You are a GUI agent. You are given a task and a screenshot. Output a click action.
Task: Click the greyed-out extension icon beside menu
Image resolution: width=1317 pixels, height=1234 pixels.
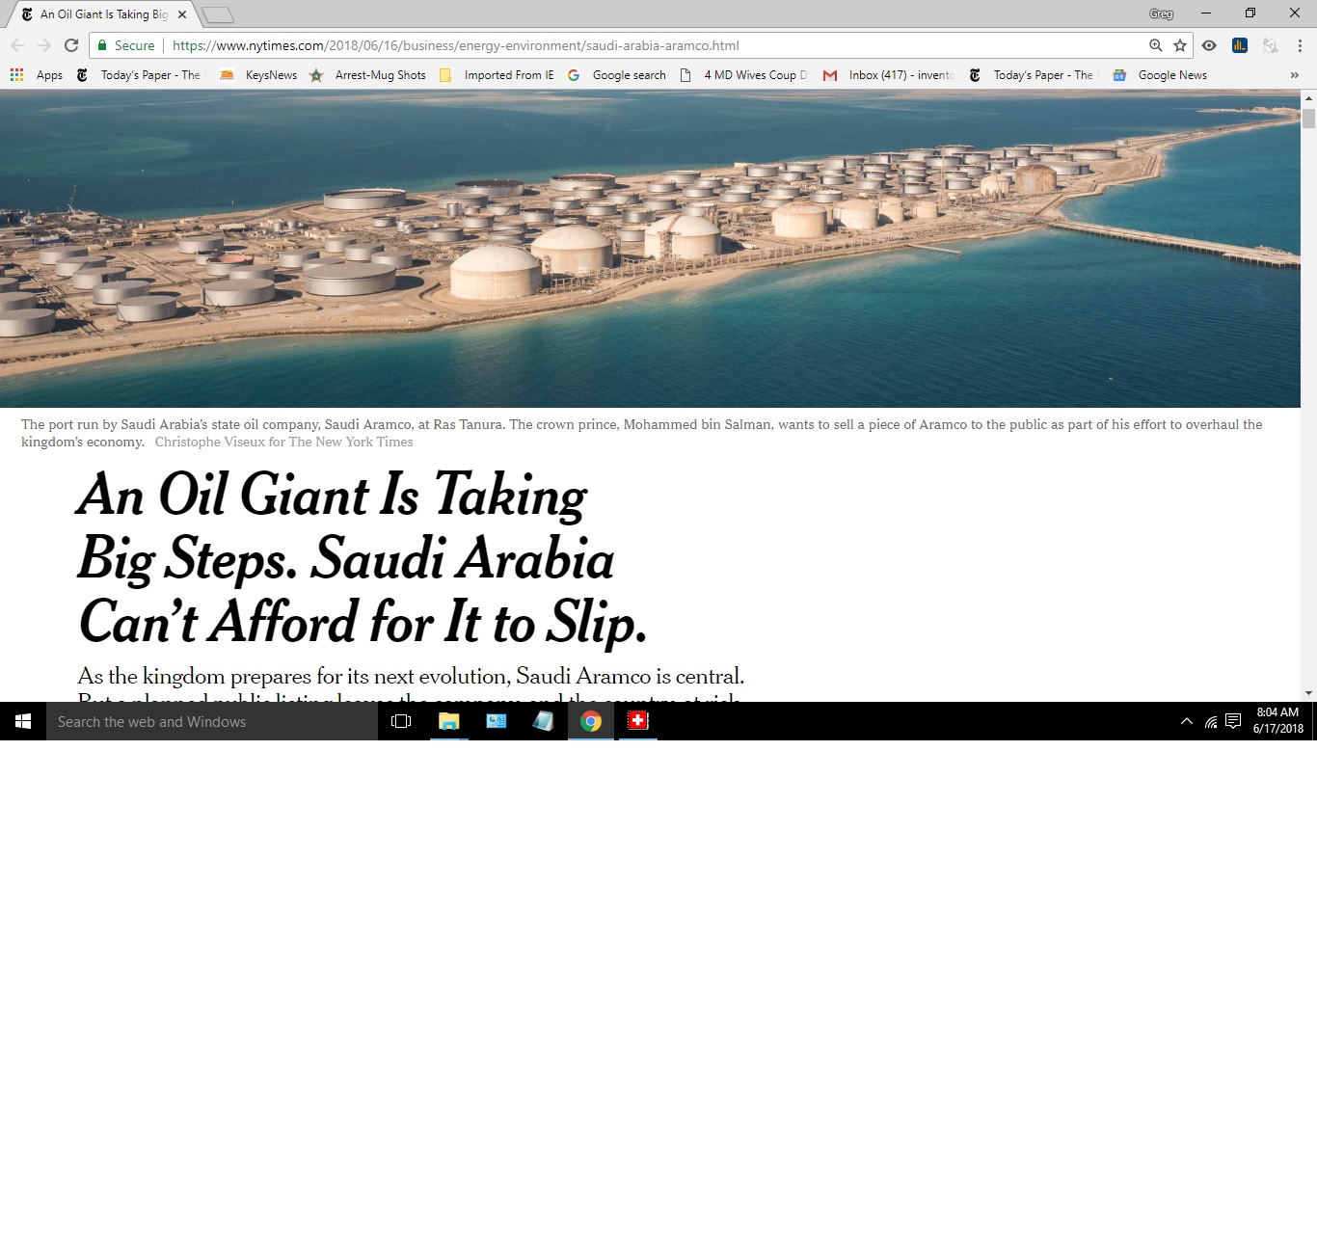coord(1270,45)
